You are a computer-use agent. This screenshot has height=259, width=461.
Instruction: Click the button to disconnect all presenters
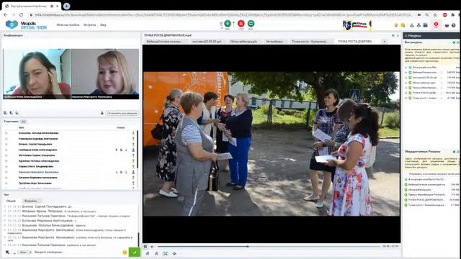(x=122, y=113)
